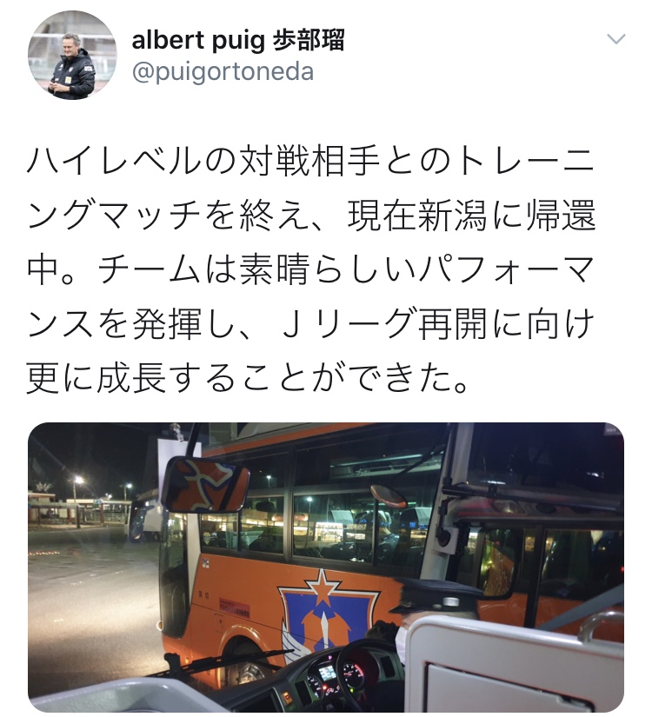The height and width of the screenshot is (717, 652).
Task: Select last tweet line 更に成長することができた
Action: (x=248, y=379)
